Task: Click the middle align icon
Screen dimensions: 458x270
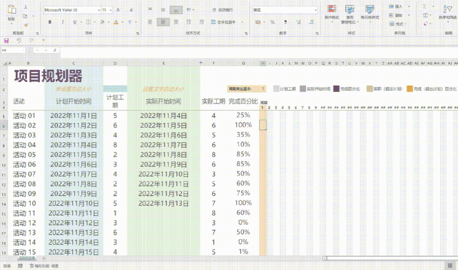Action: coord(163,10)
